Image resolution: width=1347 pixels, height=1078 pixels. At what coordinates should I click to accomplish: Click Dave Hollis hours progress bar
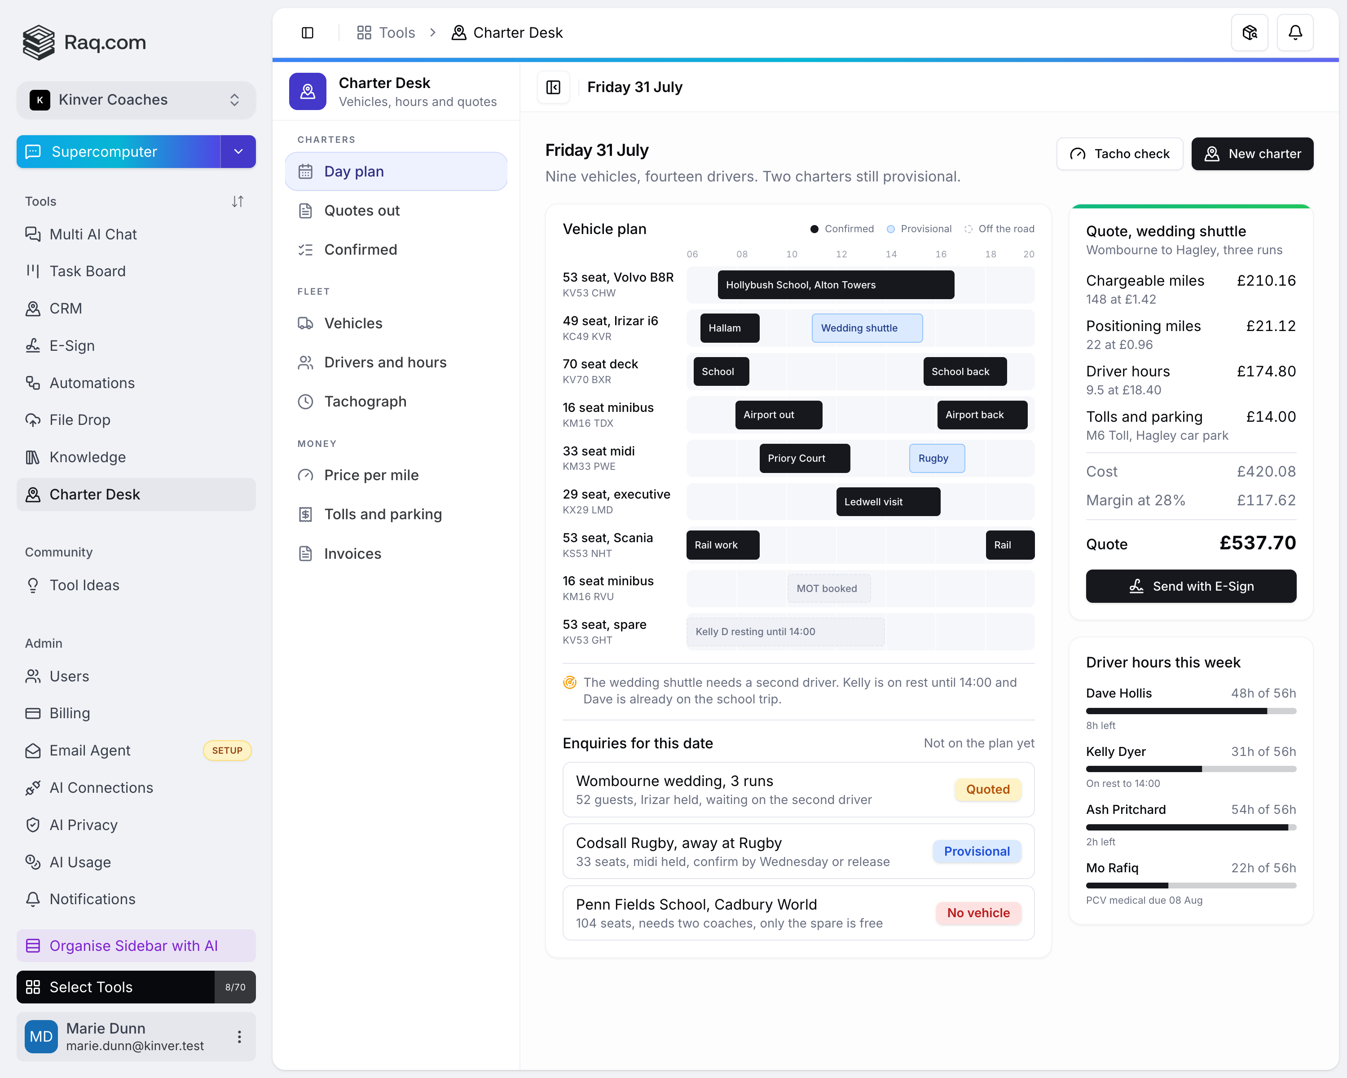(1191, 711)
